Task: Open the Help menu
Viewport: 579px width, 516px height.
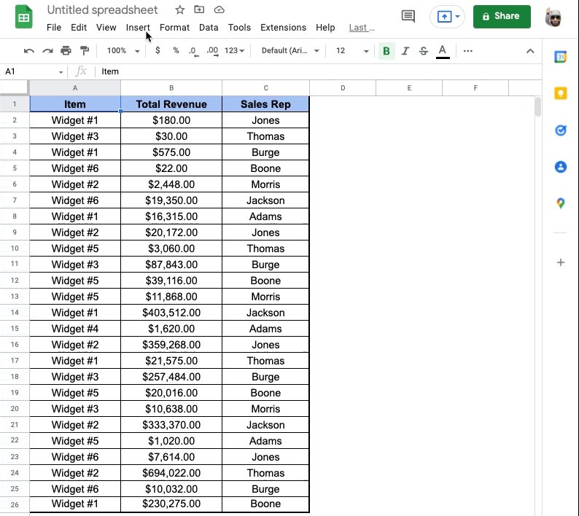Action: pyautogui.click(x=325, y=27)
